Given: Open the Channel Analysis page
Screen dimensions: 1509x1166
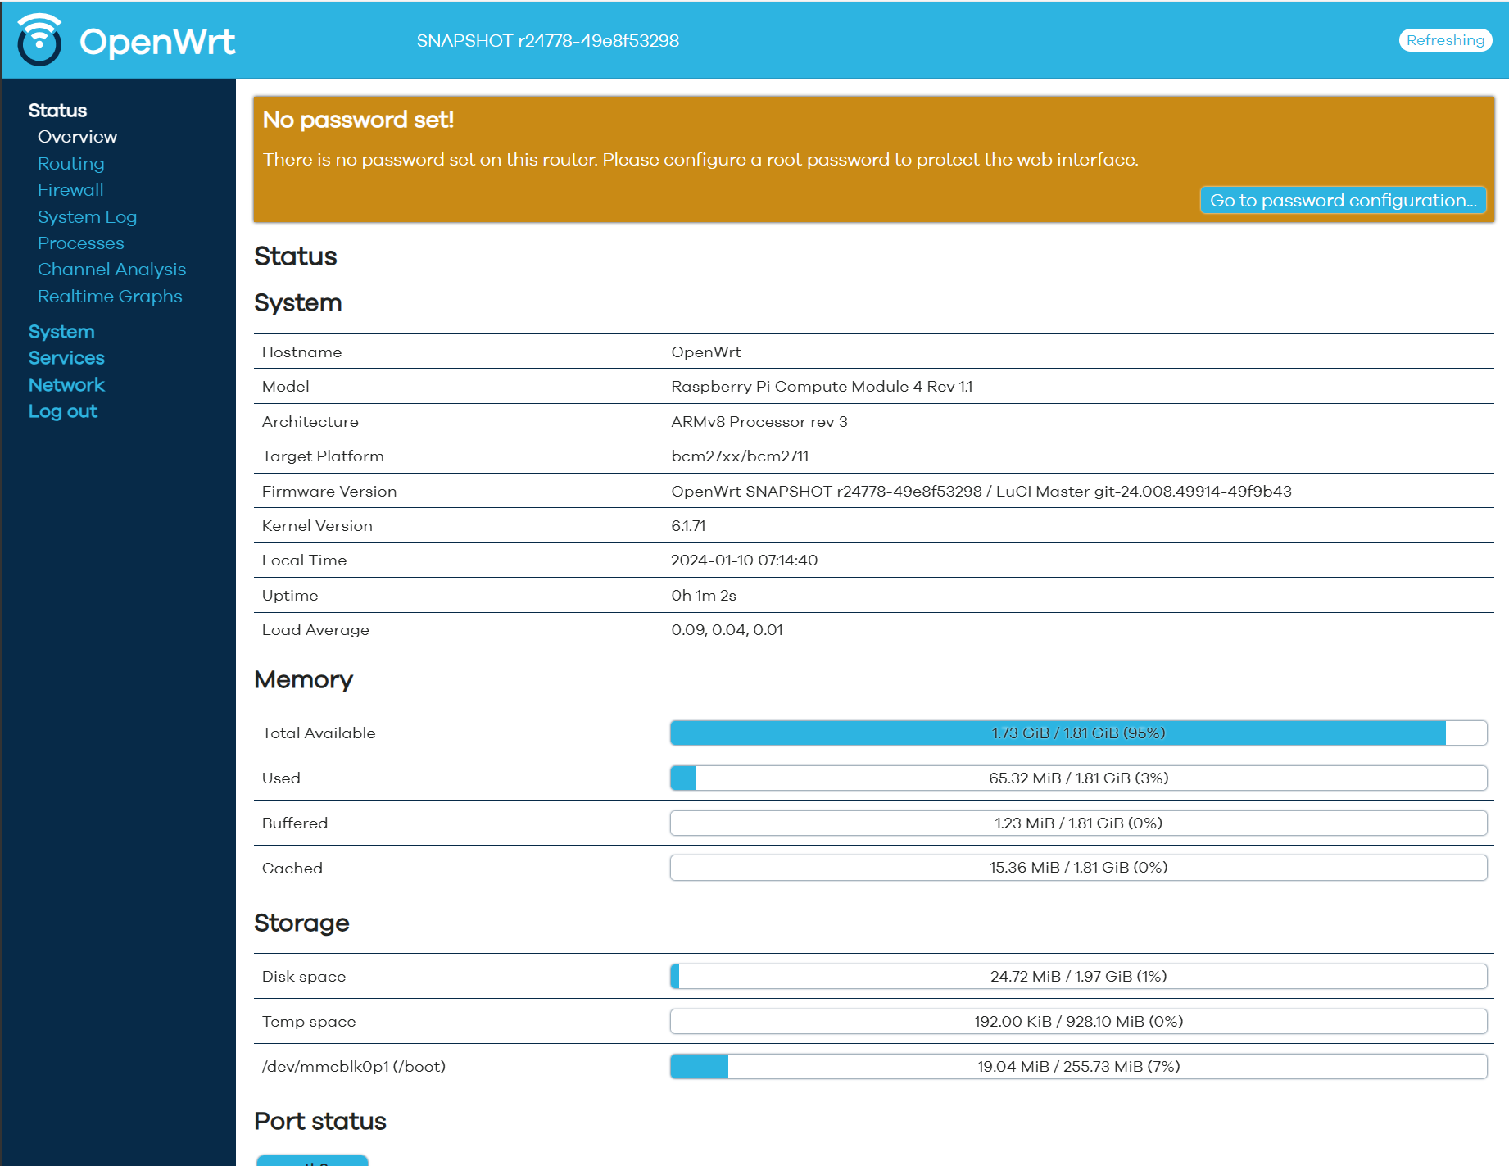Looking at the screenshot, I should (x=111, y=269).
